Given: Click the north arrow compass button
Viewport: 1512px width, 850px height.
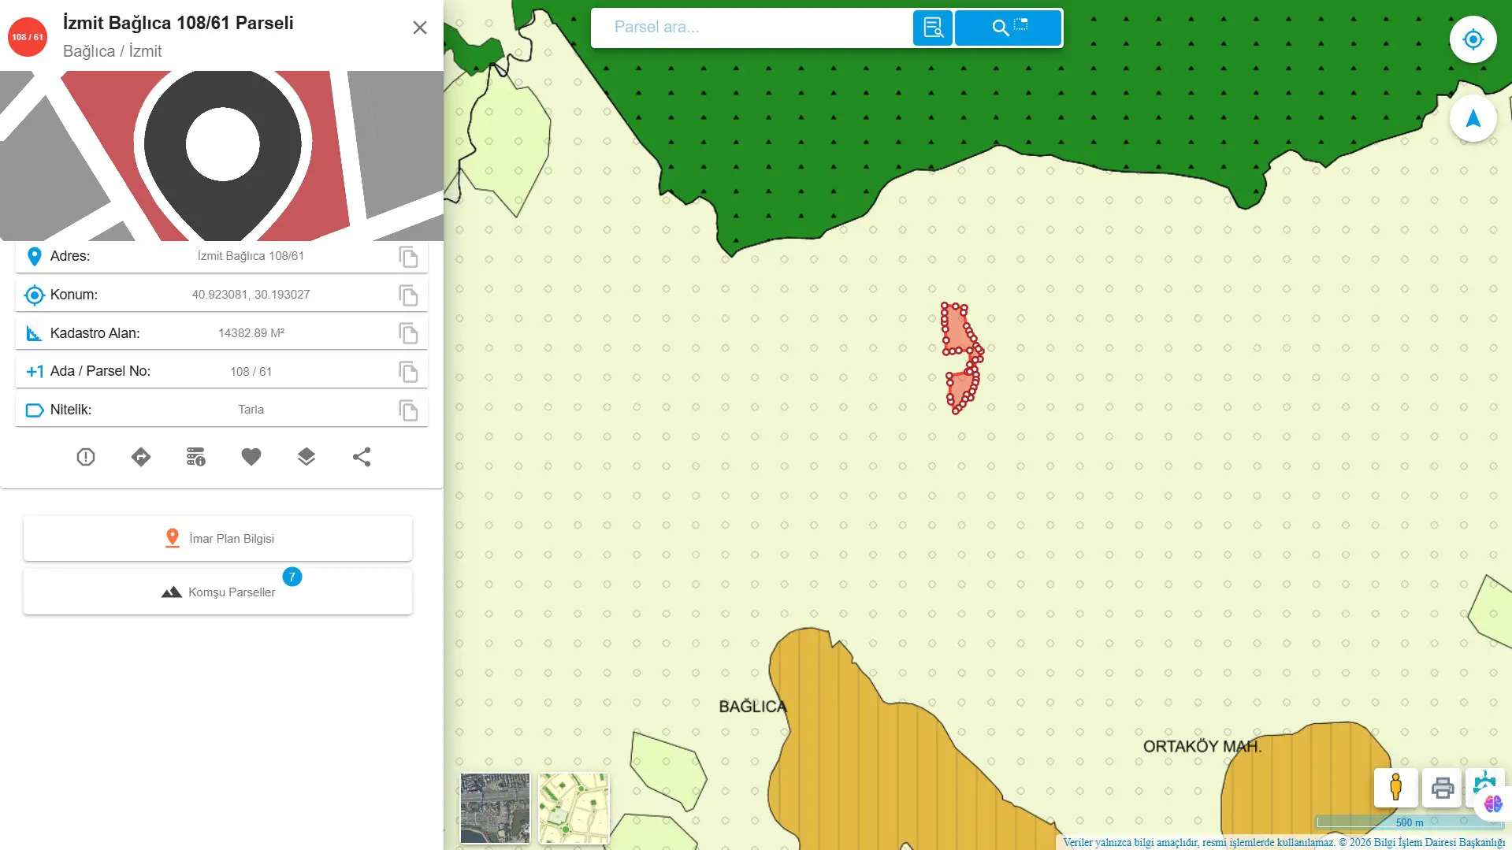Looking at the screenshot, I should coord(1473,119).
